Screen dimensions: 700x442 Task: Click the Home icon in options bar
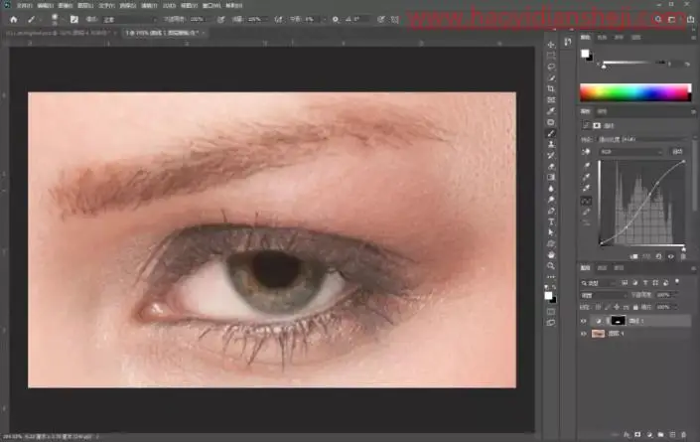(14, 19)
